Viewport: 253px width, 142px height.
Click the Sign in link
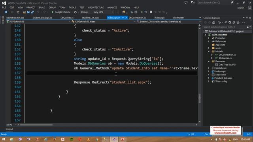click(241, 8)
